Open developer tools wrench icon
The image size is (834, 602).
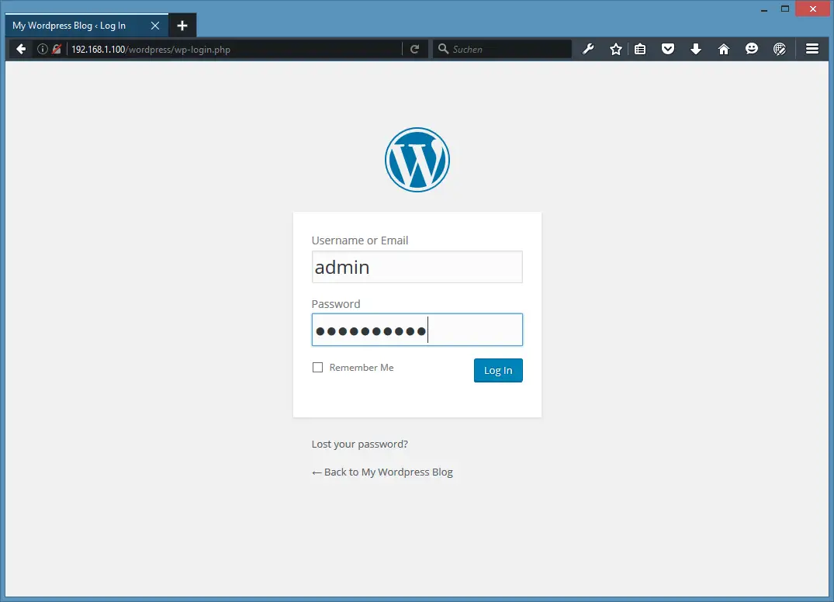588,50
